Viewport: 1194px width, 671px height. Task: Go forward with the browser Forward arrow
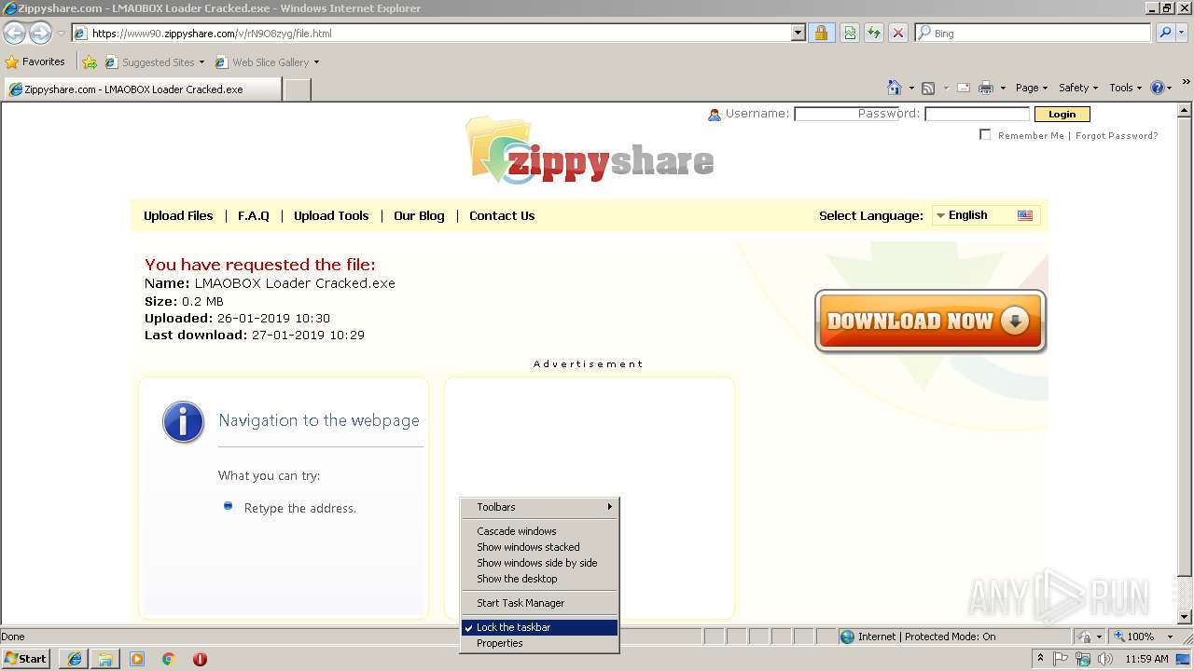40,33
